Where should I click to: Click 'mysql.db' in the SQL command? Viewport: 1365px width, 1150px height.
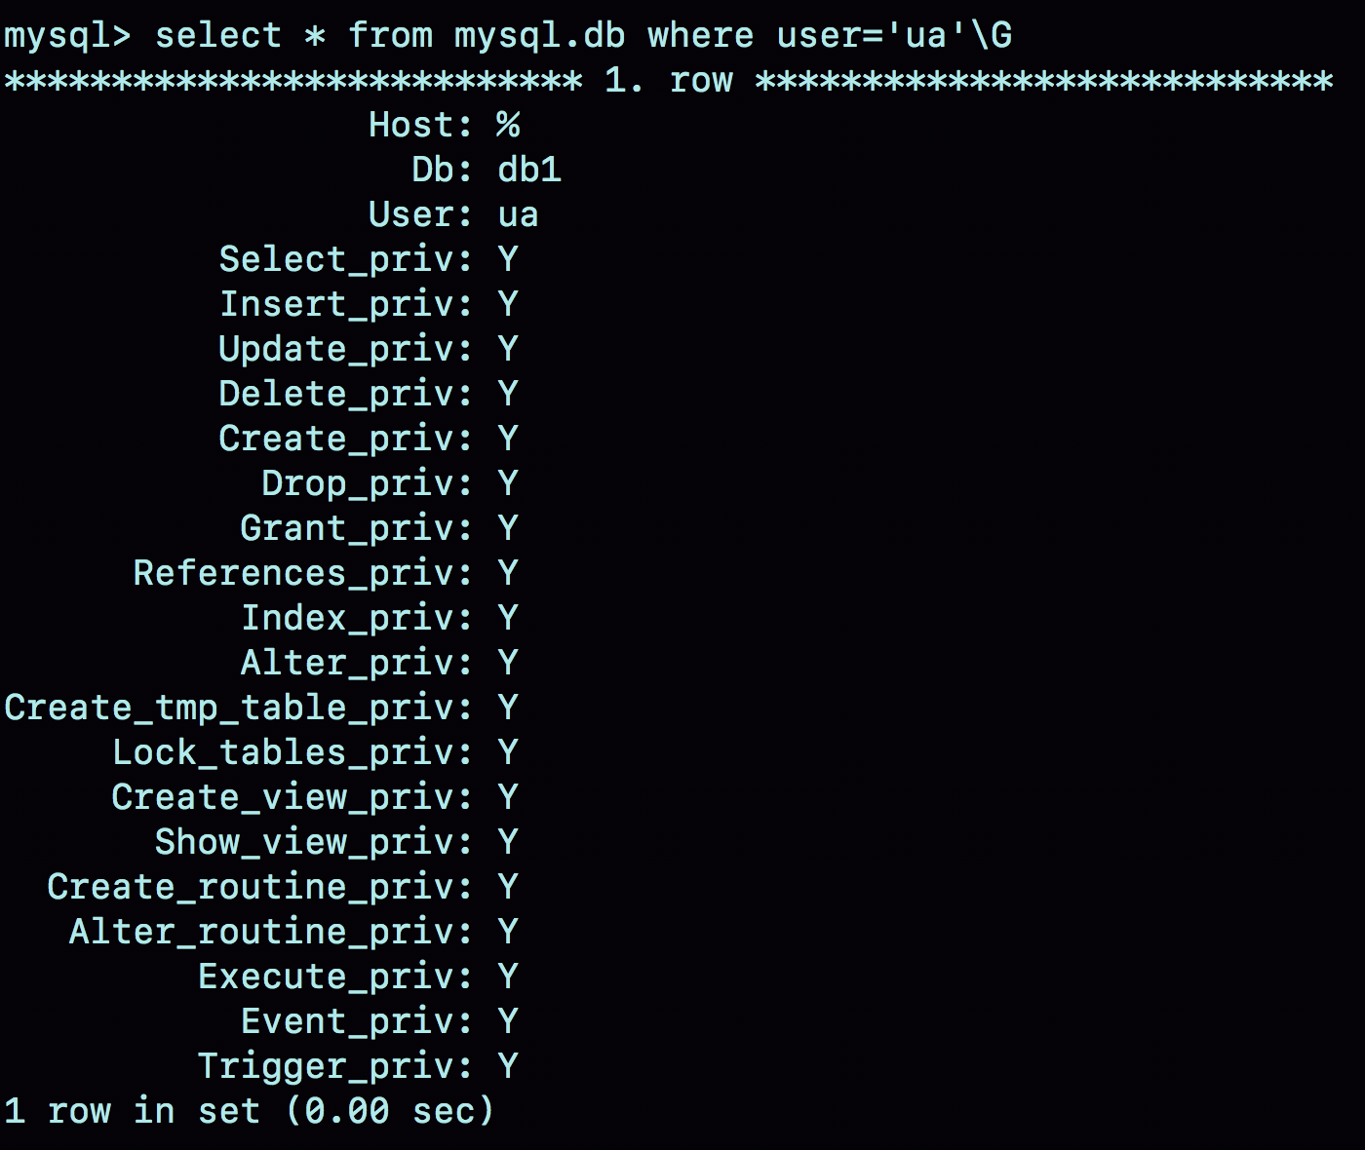539,36
